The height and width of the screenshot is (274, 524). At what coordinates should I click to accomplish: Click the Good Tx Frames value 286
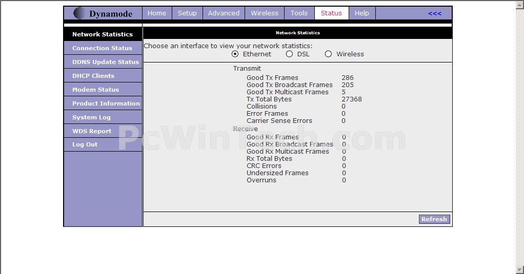348,78
